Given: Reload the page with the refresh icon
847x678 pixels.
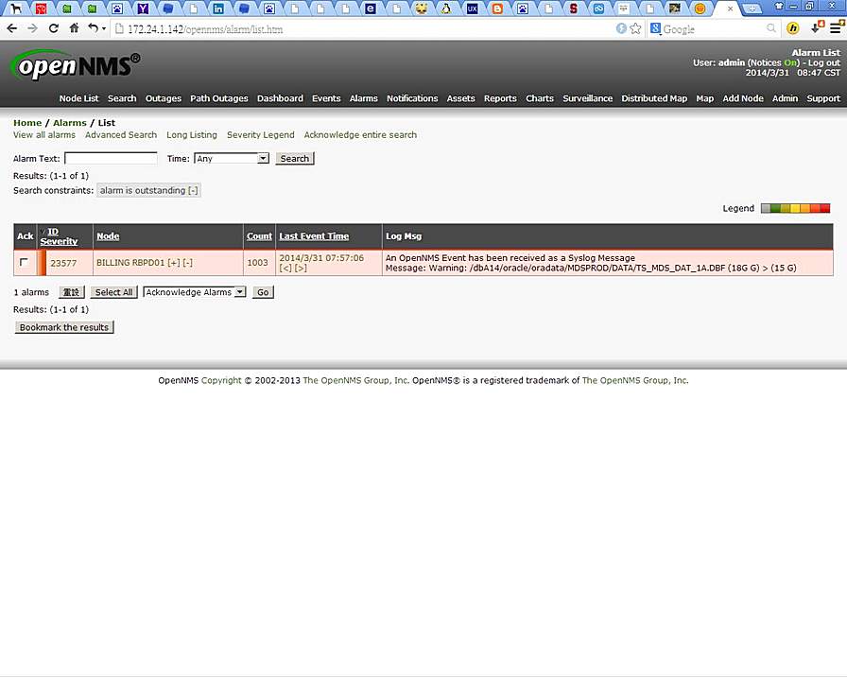Looking at the screenshot, I should pos(53,28).
